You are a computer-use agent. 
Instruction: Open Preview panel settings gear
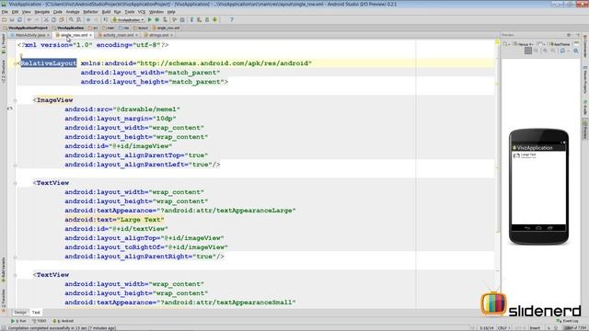[569, 35]
